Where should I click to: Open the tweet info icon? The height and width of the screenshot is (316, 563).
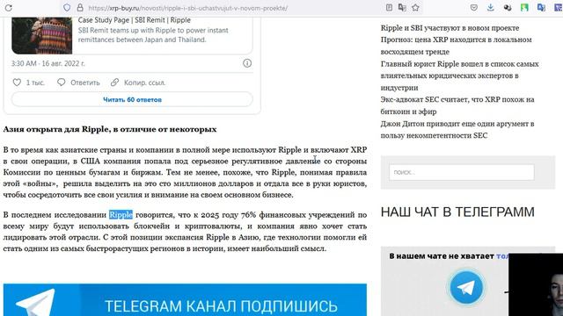247,63
